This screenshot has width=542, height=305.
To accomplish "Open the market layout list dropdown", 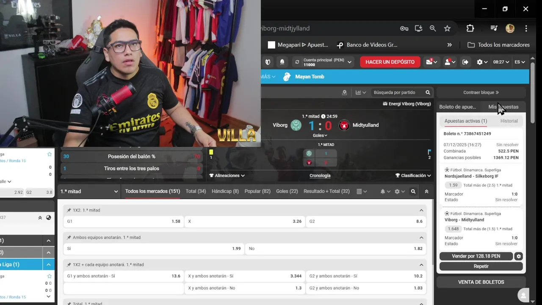I will [361, 191].
